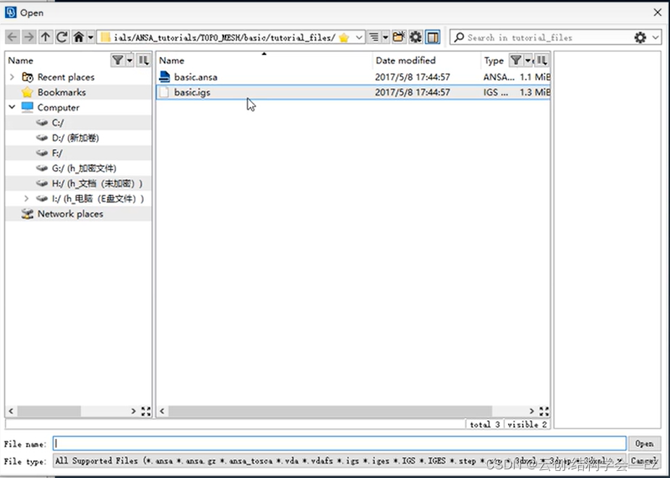The image size is (670, 478).
Task: Click the file list horizontal scrollbar
Action: coord(347,411)
